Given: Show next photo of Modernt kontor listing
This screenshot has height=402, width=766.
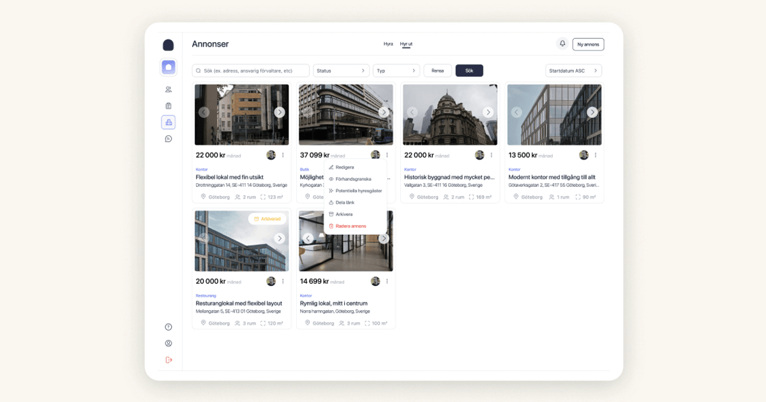Looking at the screenshot, I should tap(592, 112).
